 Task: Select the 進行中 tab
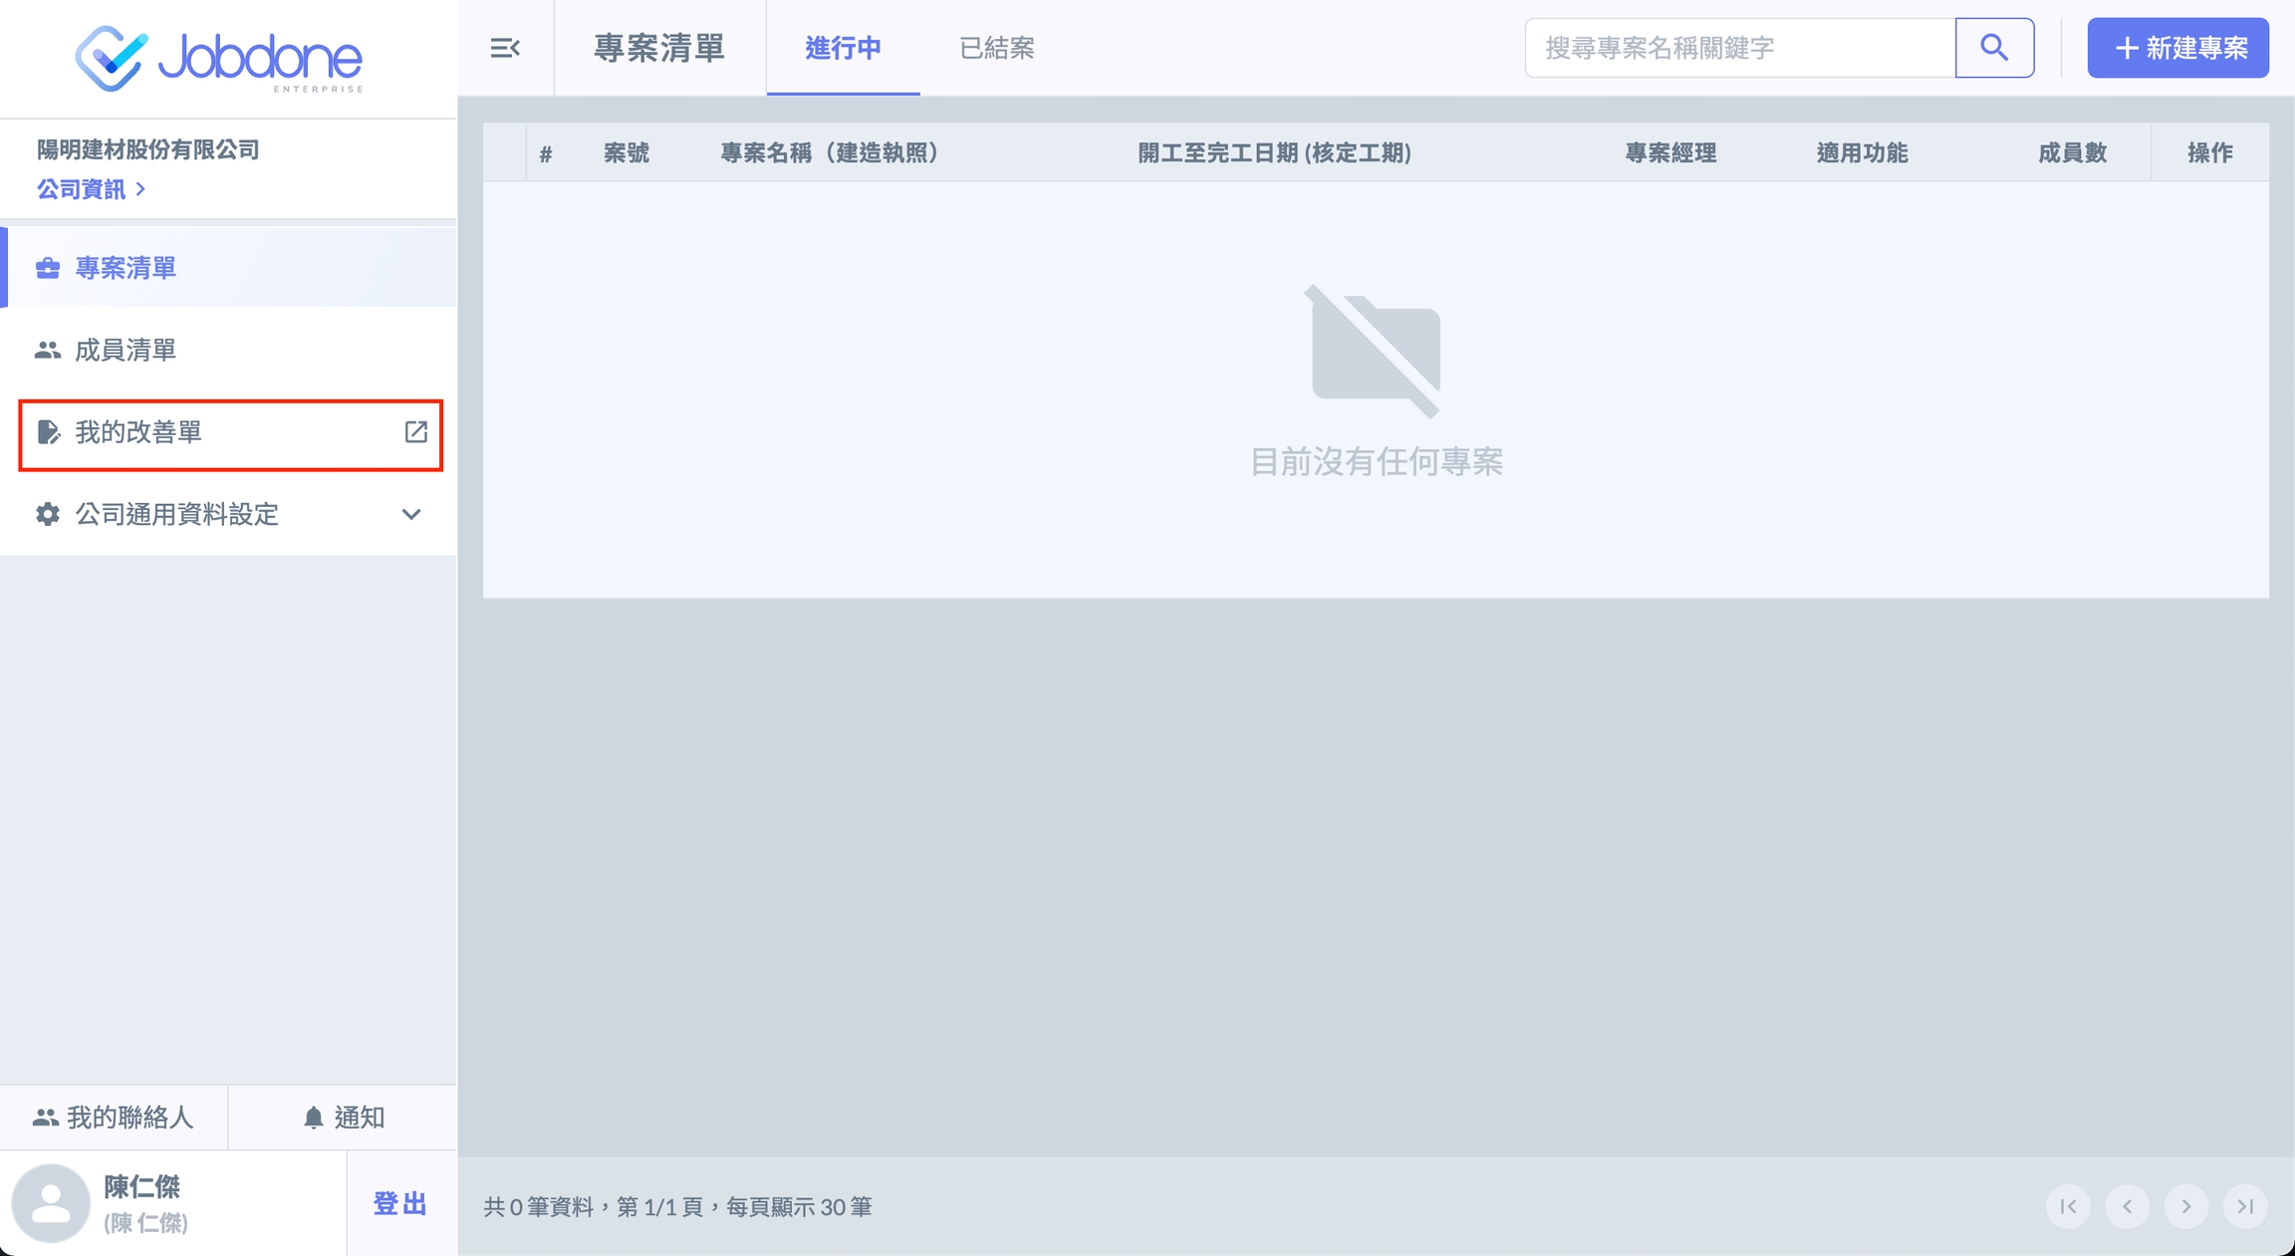click(843, 48)
